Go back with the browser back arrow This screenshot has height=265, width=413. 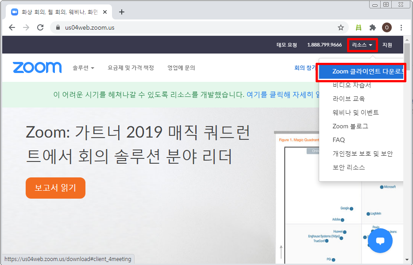coord(12,27)
